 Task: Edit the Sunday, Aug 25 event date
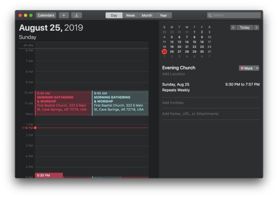tap(175, 84)
